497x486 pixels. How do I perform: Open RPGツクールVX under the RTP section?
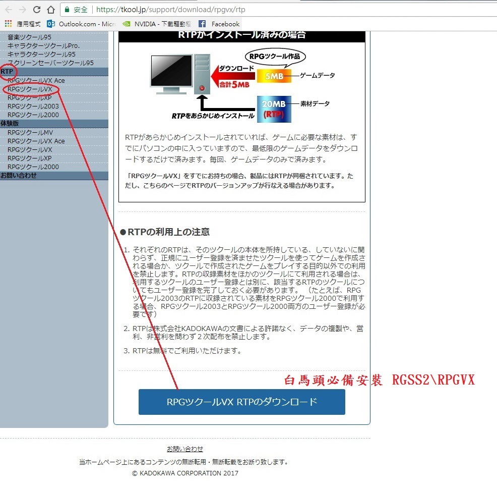[30, 89]
